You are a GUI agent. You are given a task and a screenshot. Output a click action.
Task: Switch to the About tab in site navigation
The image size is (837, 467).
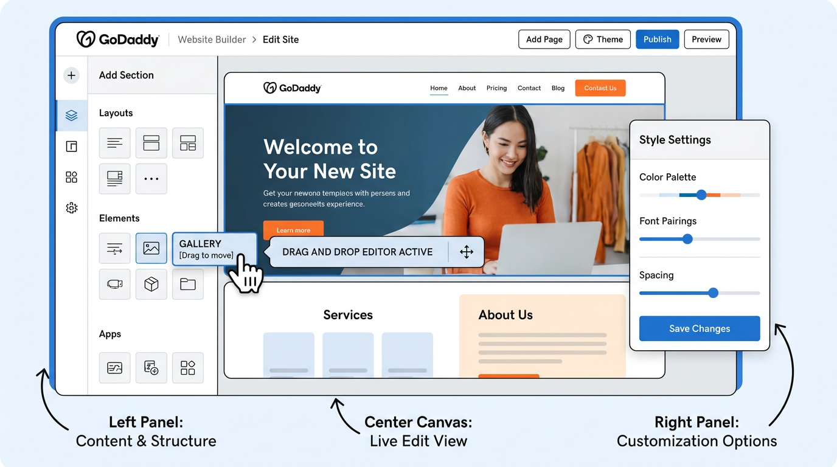tap(467, 88)
